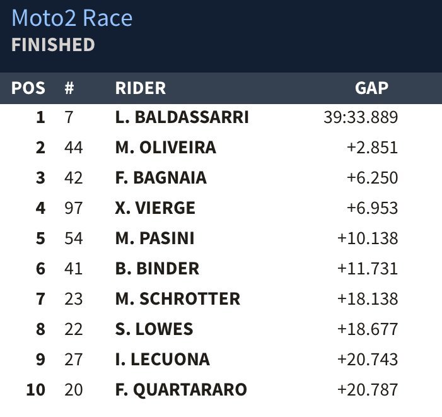Select M. OLIVEIRA in the results
This screenshot has width=442, height=417.
(x=166, y=148)
